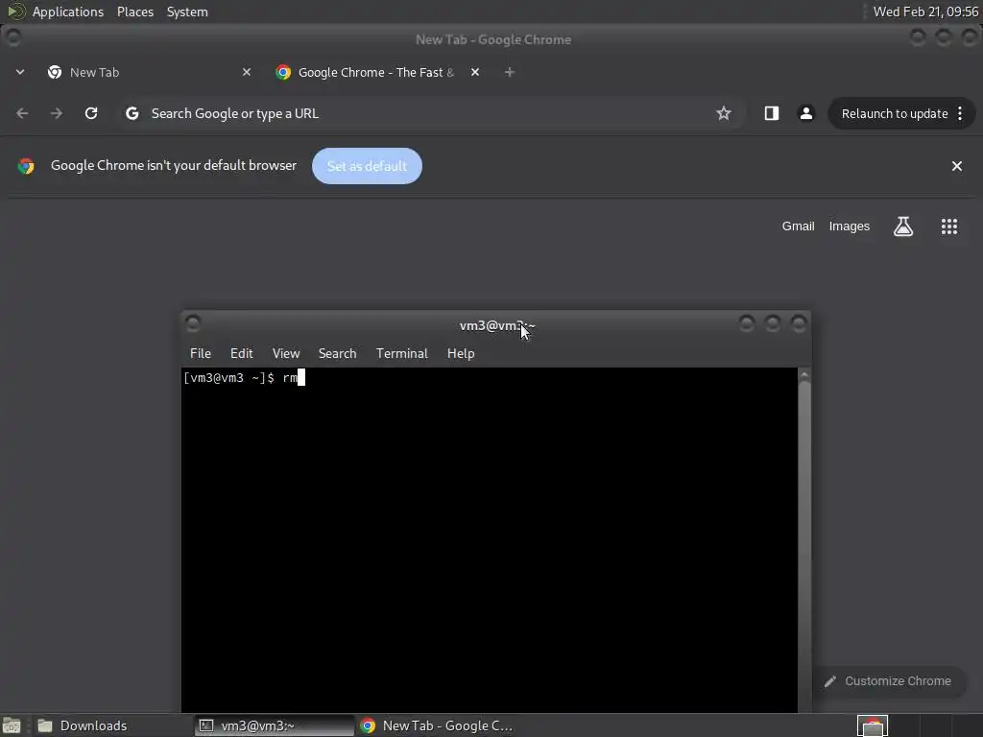Open the Places menu in top panel
This screenshot has width=983, height=737.
click(135, 12)
